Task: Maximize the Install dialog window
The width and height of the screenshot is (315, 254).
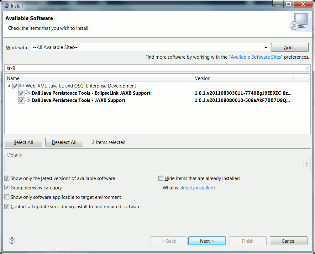Action: click(x=288, y=4)
